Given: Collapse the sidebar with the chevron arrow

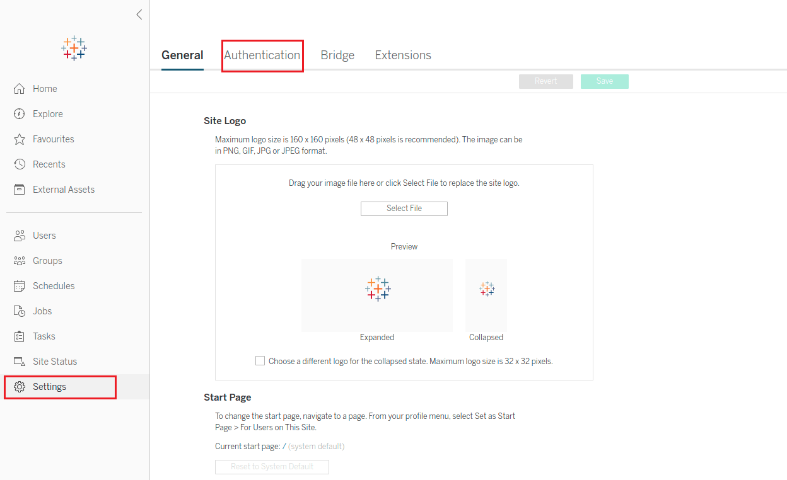Looking at the screenshot, I should [139, 14].
